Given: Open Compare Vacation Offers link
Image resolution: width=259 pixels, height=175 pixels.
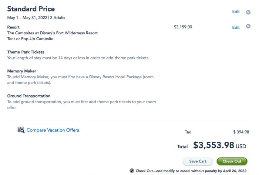Looking at the screenshot, I should [x=53, y=130].
